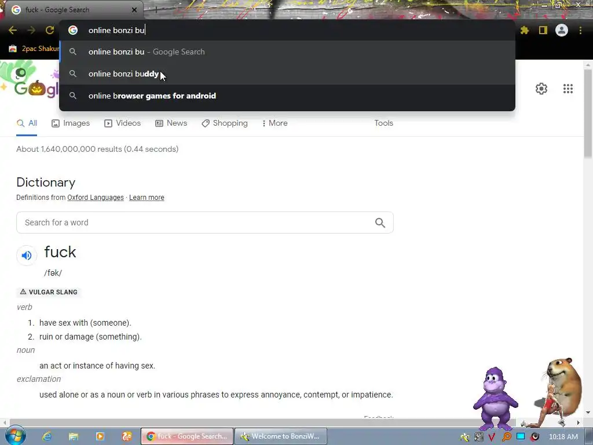Click the vertical page scrollbar thumb
The width and height of the screenshot is (593, 445).
(588, 114)
